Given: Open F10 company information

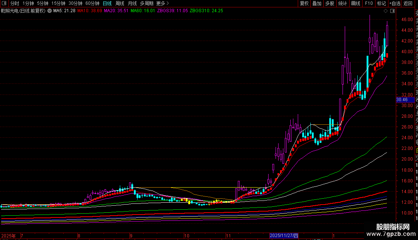Looking at the screenshot, I should (x=369, y=3).
